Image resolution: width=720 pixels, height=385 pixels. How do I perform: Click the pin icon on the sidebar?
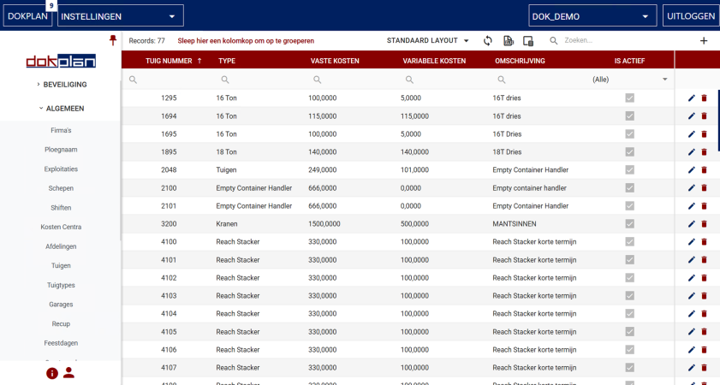coord(112,40)
